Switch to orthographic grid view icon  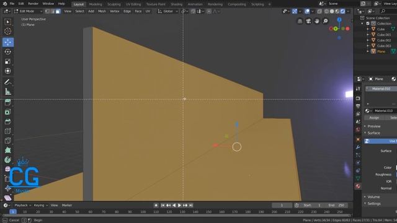(x=300, y=21)
